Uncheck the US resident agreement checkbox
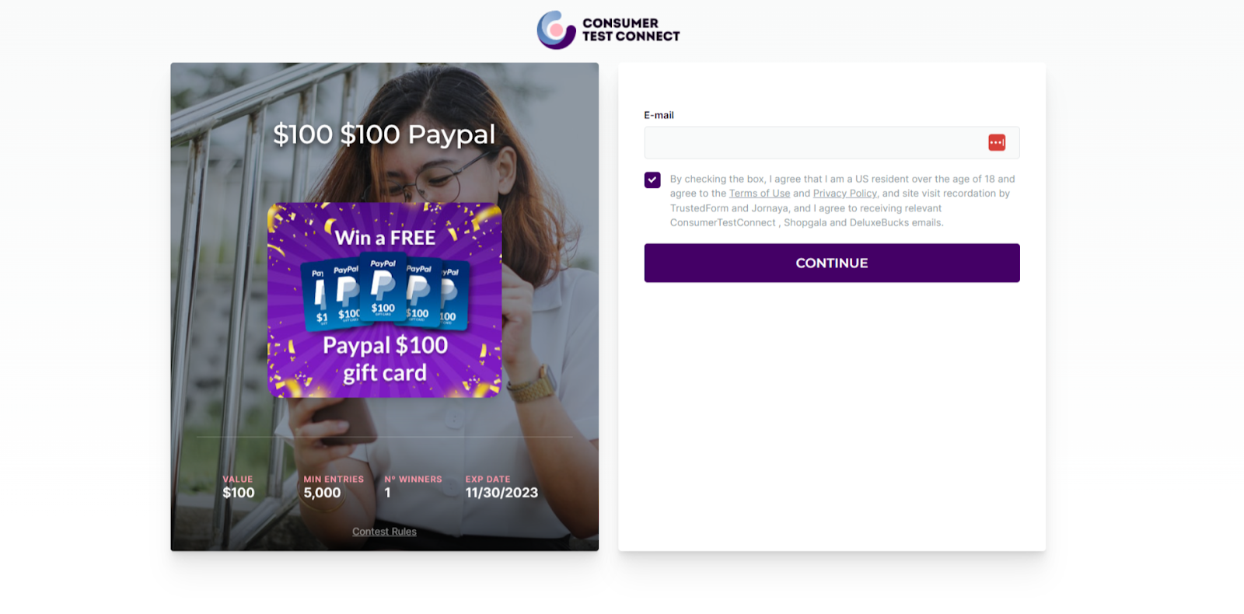1244x614 pixels. tap(652, 180)
